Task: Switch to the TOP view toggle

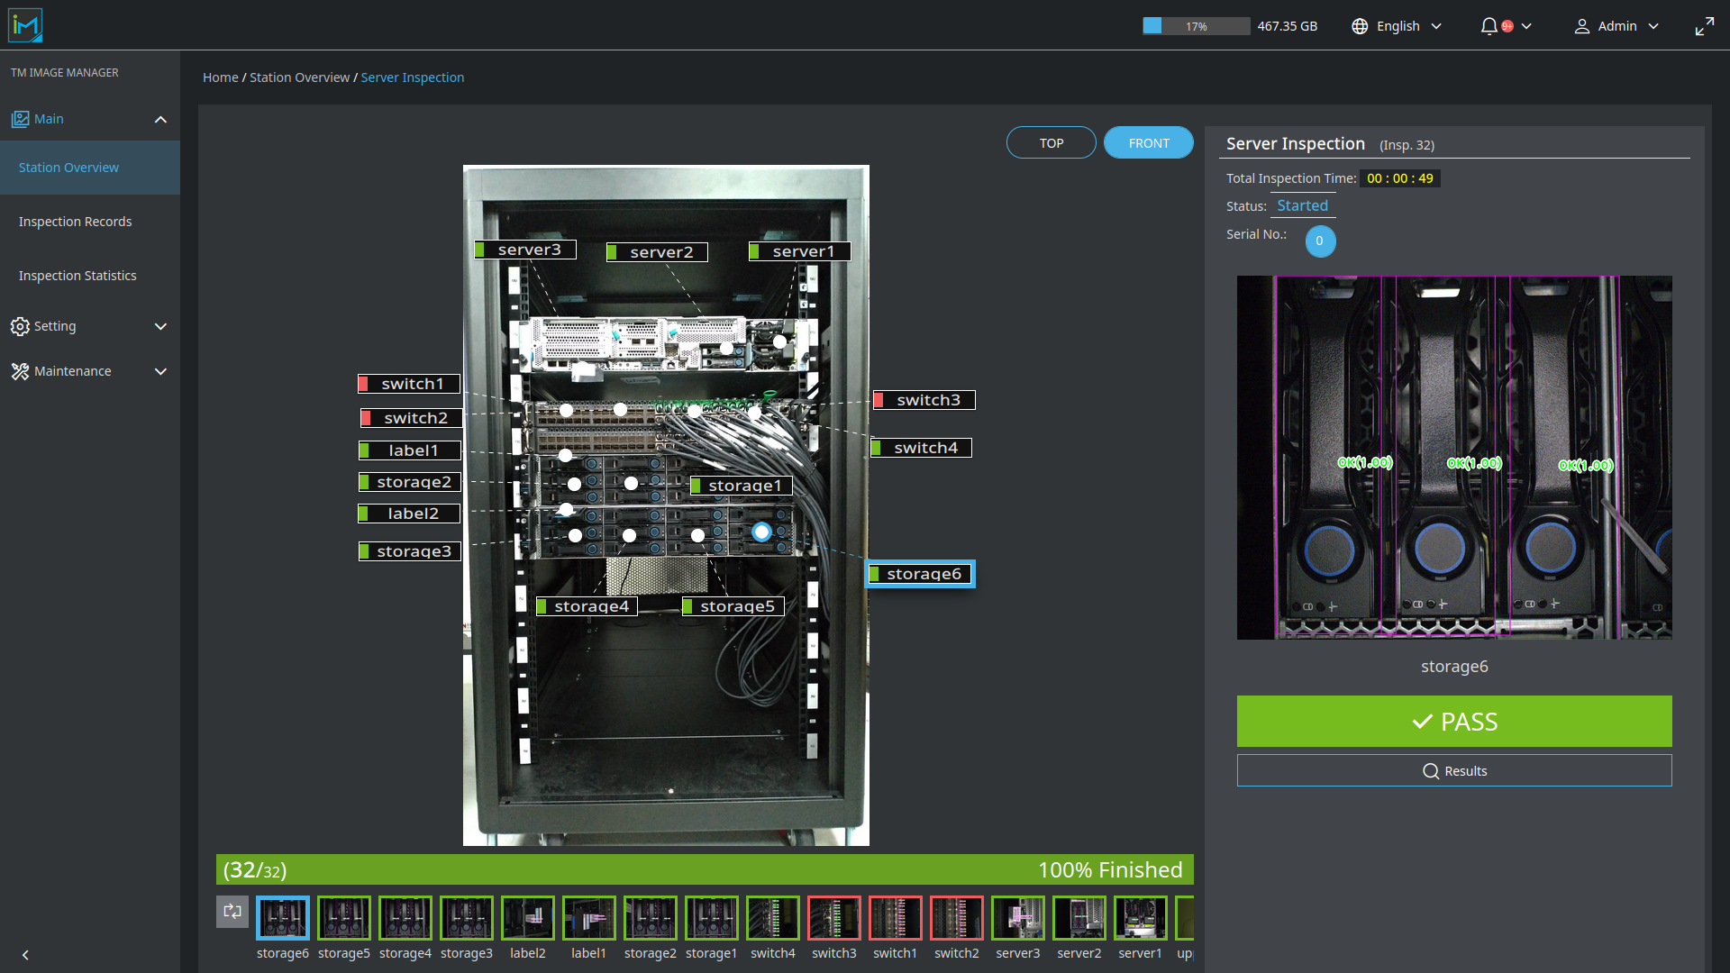Action: click(x=1051, y=143)
